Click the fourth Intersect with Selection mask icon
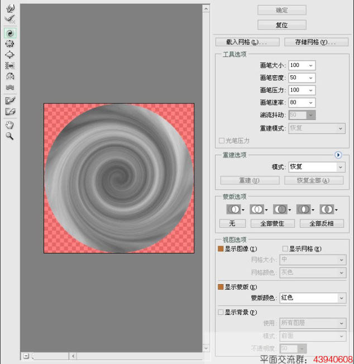Screen dimensions: 354x364 [x=303, y=209]
